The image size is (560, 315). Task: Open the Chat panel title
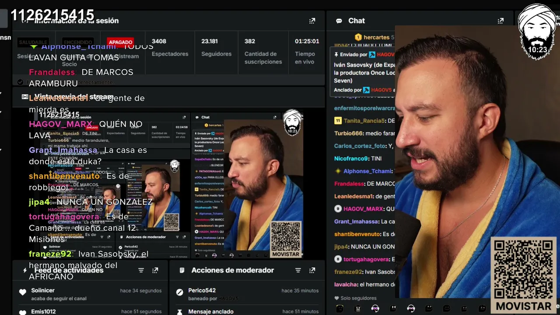[357, 21]
